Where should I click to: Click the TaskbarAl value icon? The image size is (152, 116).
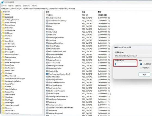pyautogui.click(x=47, y=102)
